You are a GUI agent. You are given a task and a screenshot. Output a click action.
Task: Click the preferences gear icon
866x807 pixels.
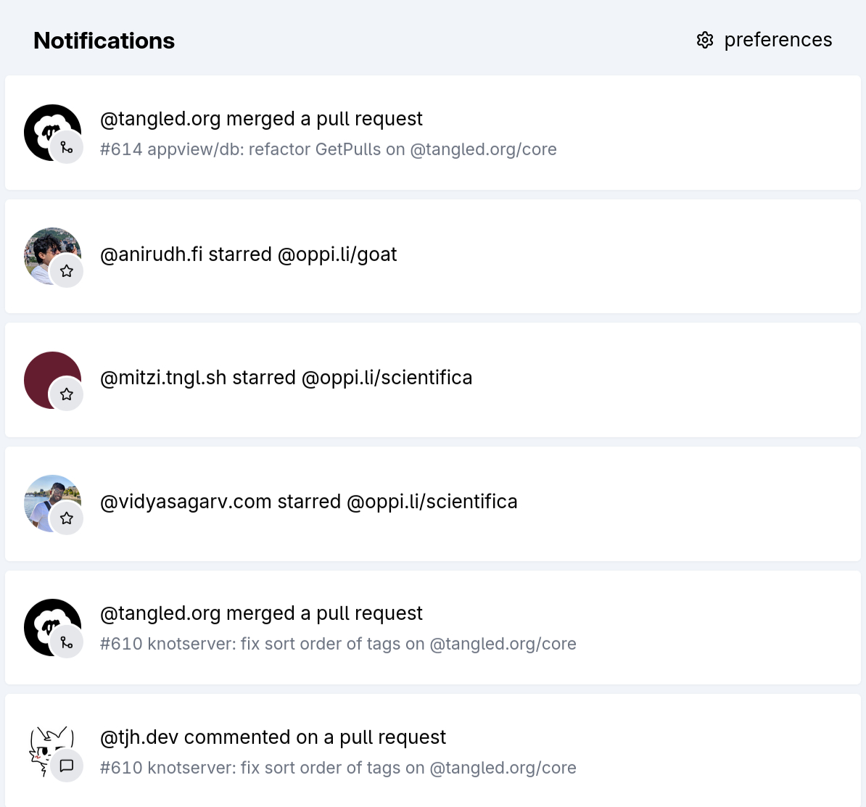pyautogui.click(x=705, y=40)
